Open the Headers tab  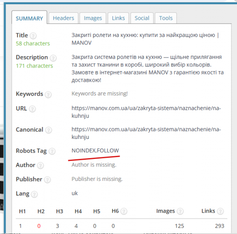pos(63,18)
